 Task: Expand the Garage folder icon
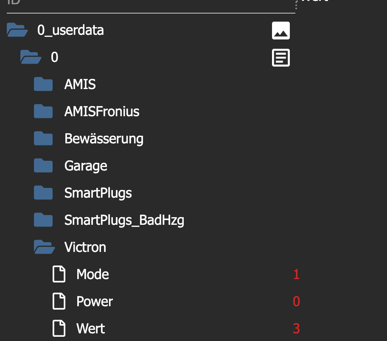tap(43, 165)
